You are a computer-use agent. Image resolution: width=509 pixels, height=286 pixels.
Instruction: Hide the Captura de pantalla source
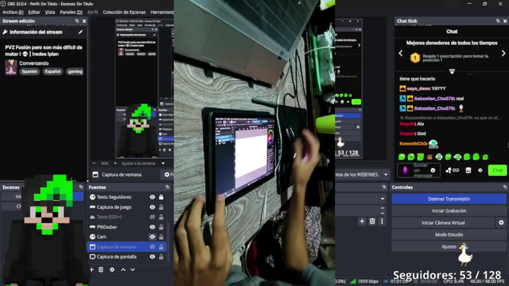152,257
